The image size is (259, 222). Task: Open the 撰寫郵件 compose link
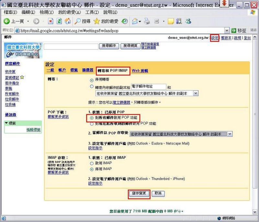[x=13, y=64]
